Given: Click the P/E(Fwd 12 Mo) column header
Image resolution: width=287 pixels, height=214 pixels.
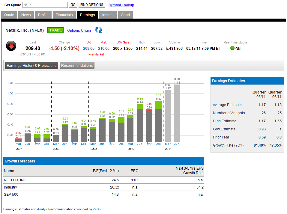Looking at the screenshot, I should (106, 171).
